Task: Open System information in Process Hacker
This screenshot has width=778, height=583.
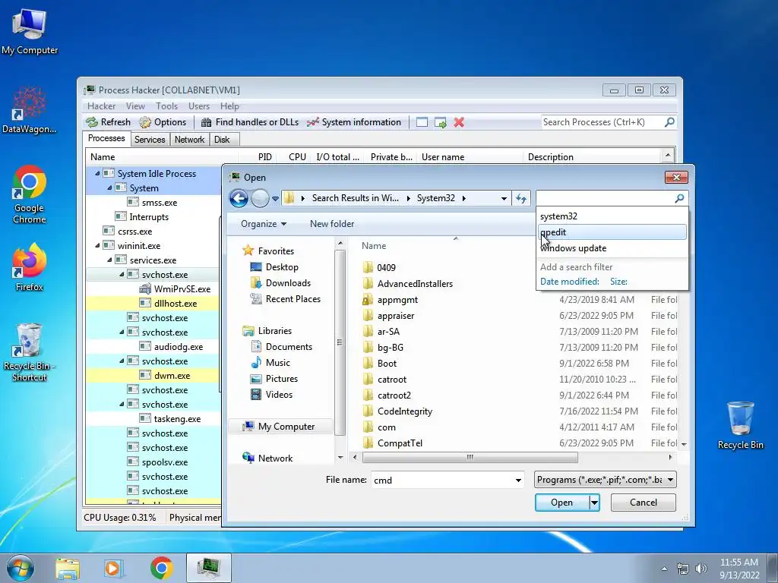Action: [354, 122]
